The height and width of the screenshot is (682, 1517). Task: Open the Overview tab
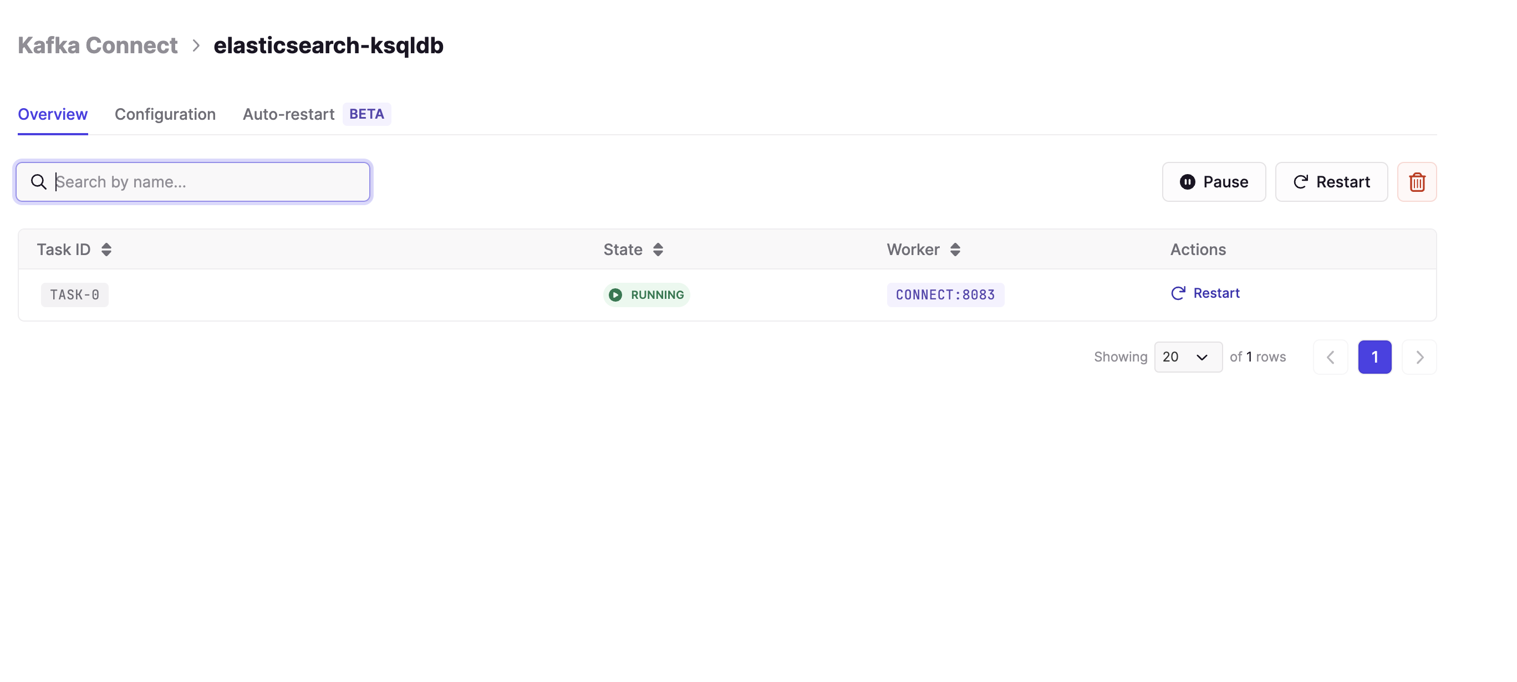click(53, 114)
